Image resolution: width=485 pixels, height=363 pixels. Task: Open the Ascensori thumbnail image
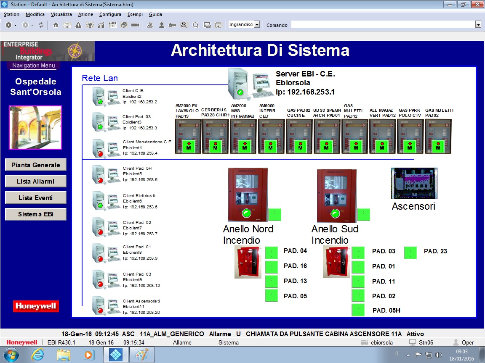[414, 183]
